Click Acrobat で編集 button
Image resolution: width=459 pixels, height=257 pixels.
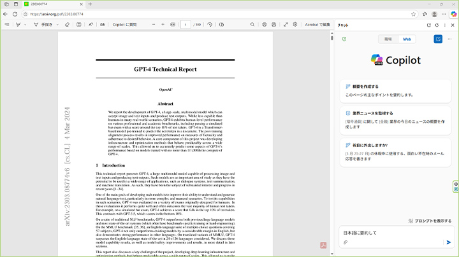click(x=317, y=25)
